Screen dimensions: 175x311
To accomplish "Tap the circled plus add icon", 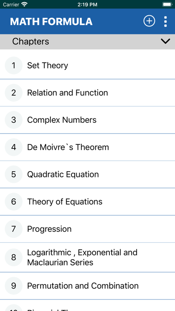I will coord(149,21).
